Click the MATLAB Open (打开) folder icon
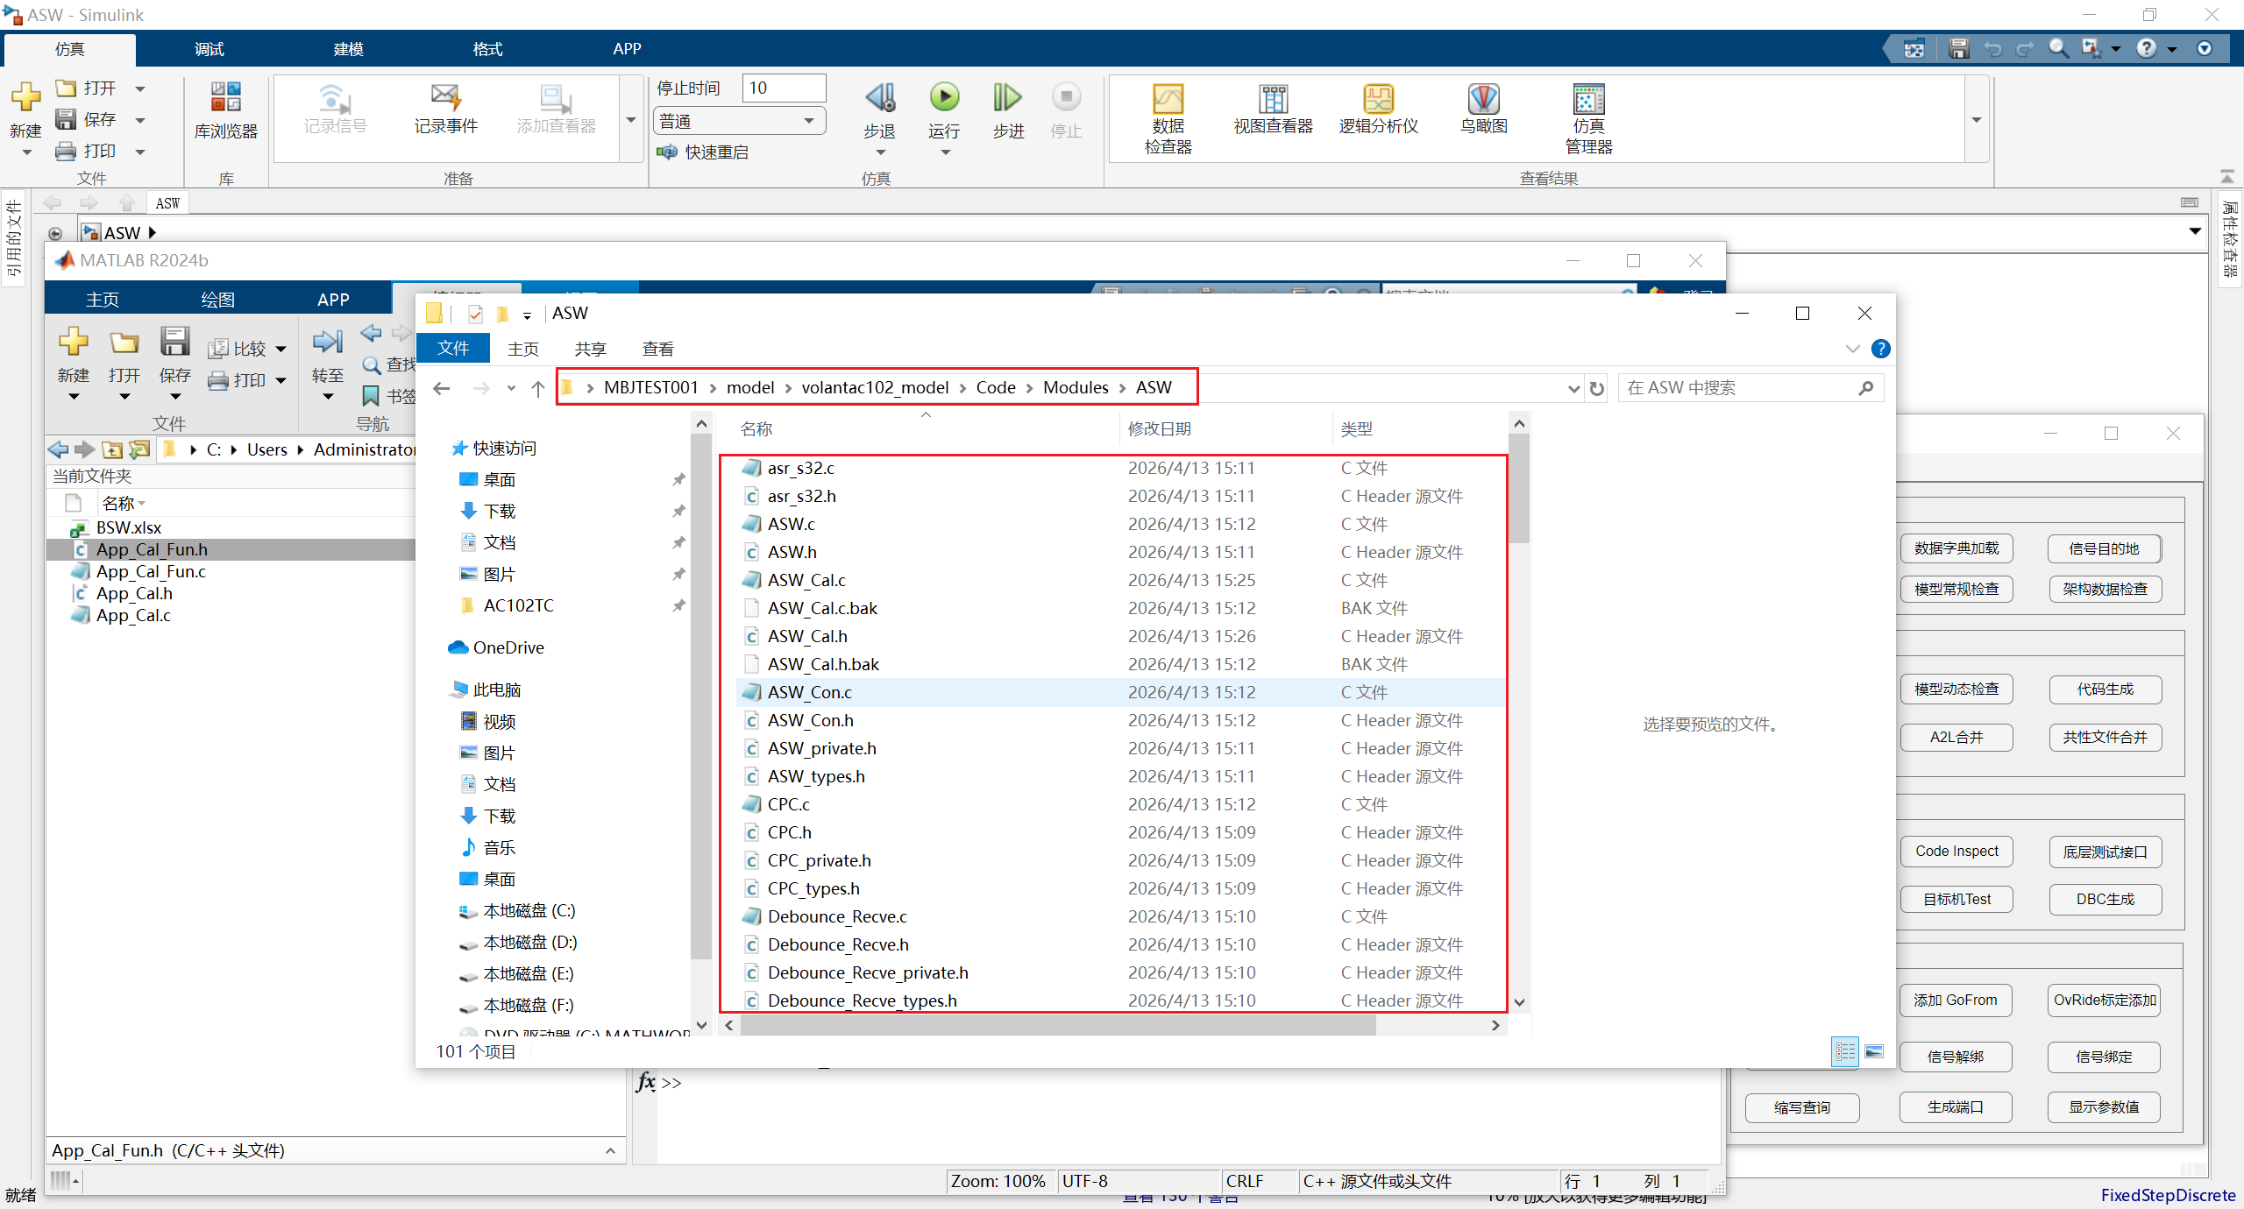 coord(124,343)
